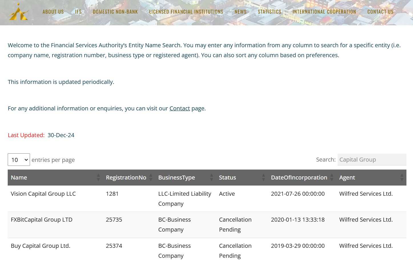This screenshot has height=264, width=413.
Task: Open the entries per page dropdown
Action: [19, 160]
